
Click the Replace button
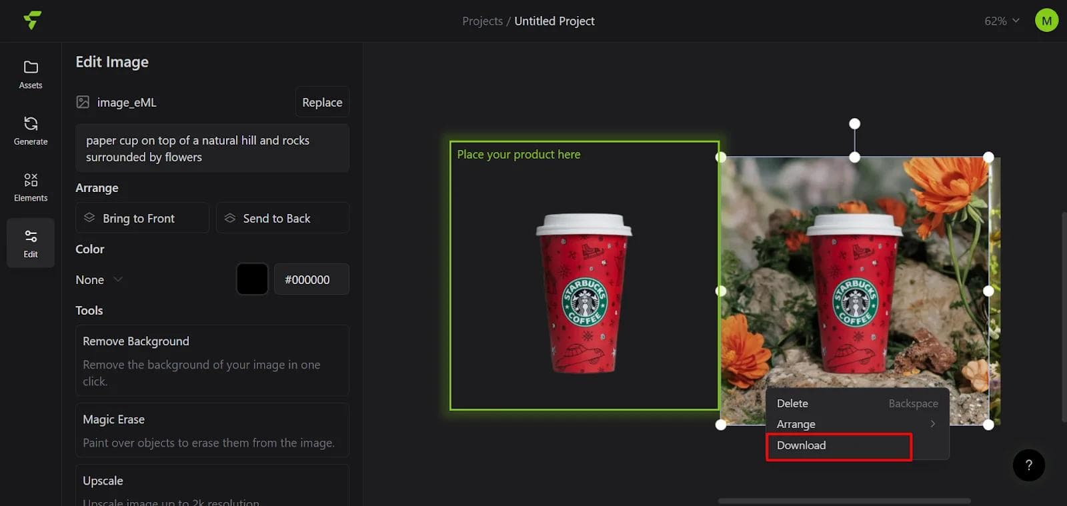[x=322, y=103]
